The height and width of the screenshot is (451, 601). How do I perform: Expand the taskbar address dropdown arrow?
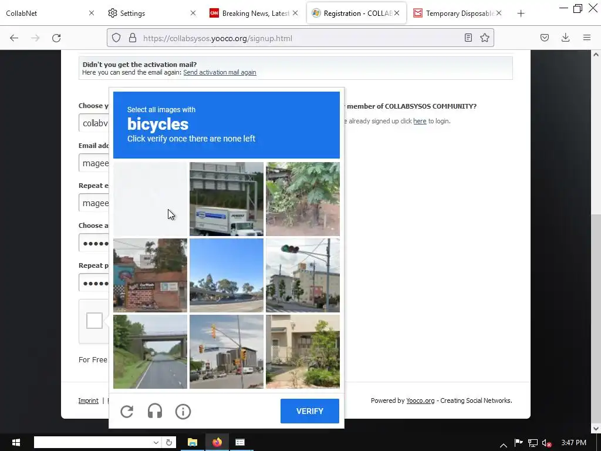pos(156,443)
